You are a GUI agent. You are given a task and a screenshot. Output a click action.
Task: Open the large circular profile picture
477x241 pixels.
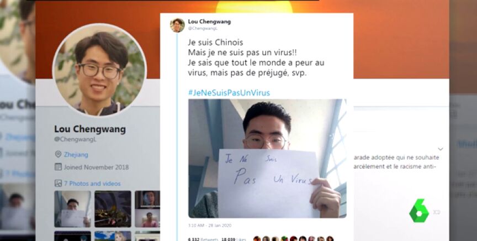coord(100,70)
